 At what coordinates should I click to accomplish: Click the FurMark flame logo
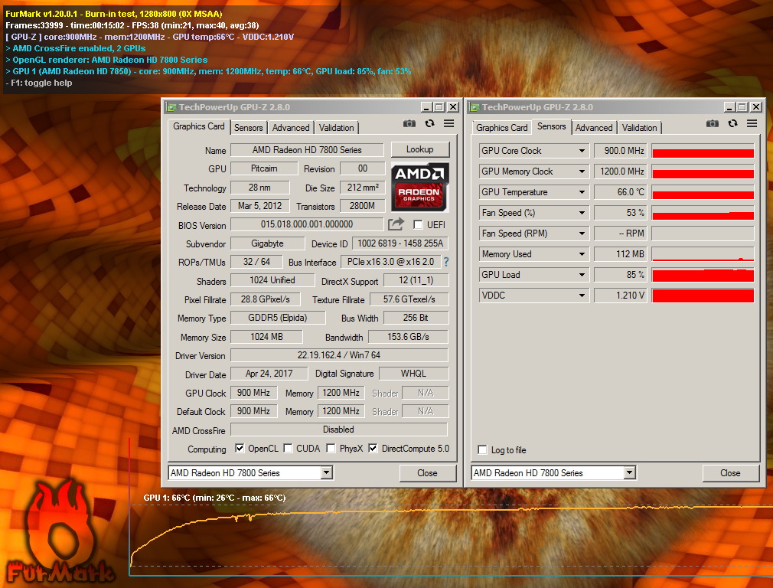pyautogui.click(x=60, y=531)
